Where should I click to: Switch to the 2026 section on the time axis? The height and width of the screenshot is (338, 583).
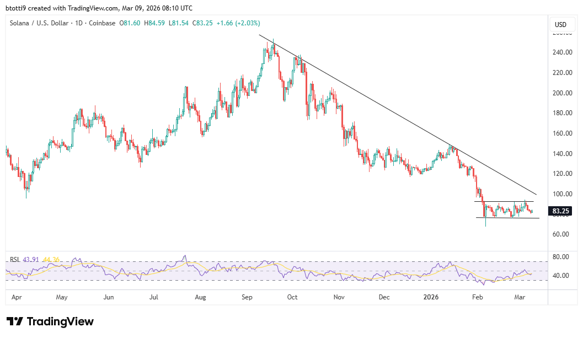pyautogui.click(x=430, y=297)
